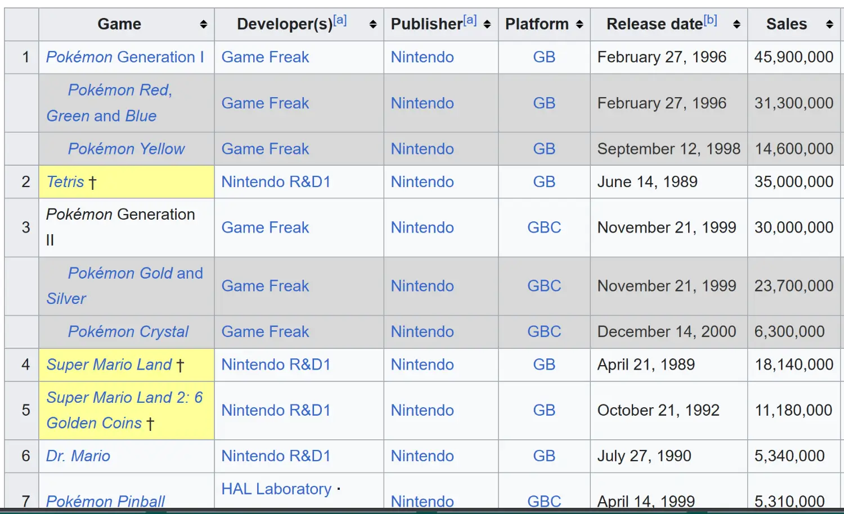Click Nintendo R&D1 in Tetris row
Screen dimensions: 844x514
[x=276, y=182]
